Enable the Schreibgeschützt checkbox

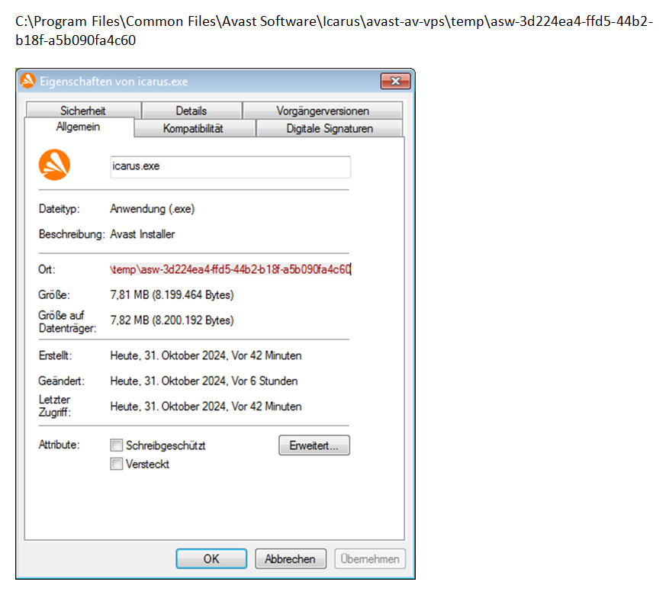(116, 445)
